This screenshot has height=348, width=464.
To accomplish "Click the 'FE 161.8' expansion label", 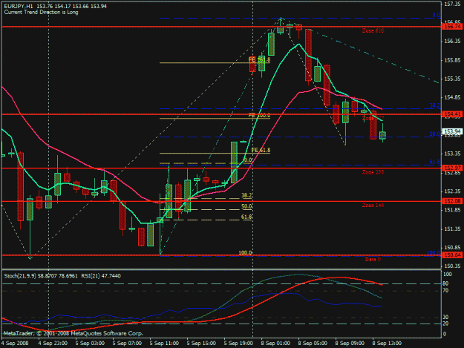I will [259, 59].
